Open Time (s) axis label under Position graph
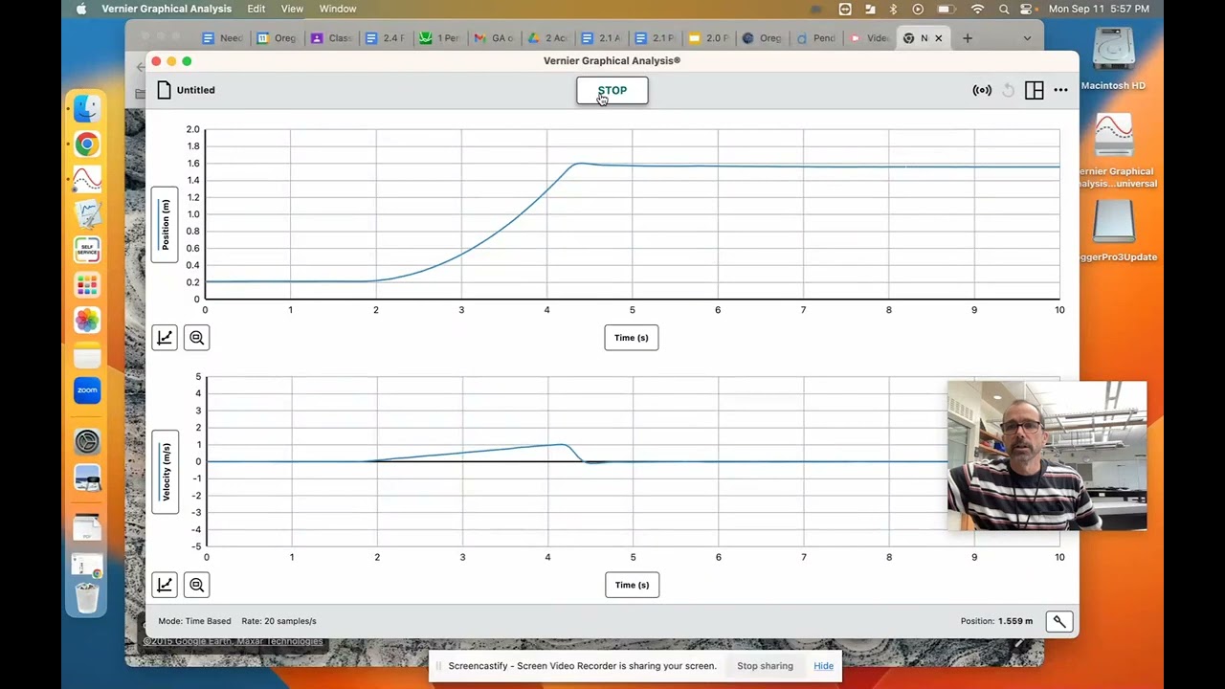Screen dimensions: 1225x689 (x=632, y=337)
